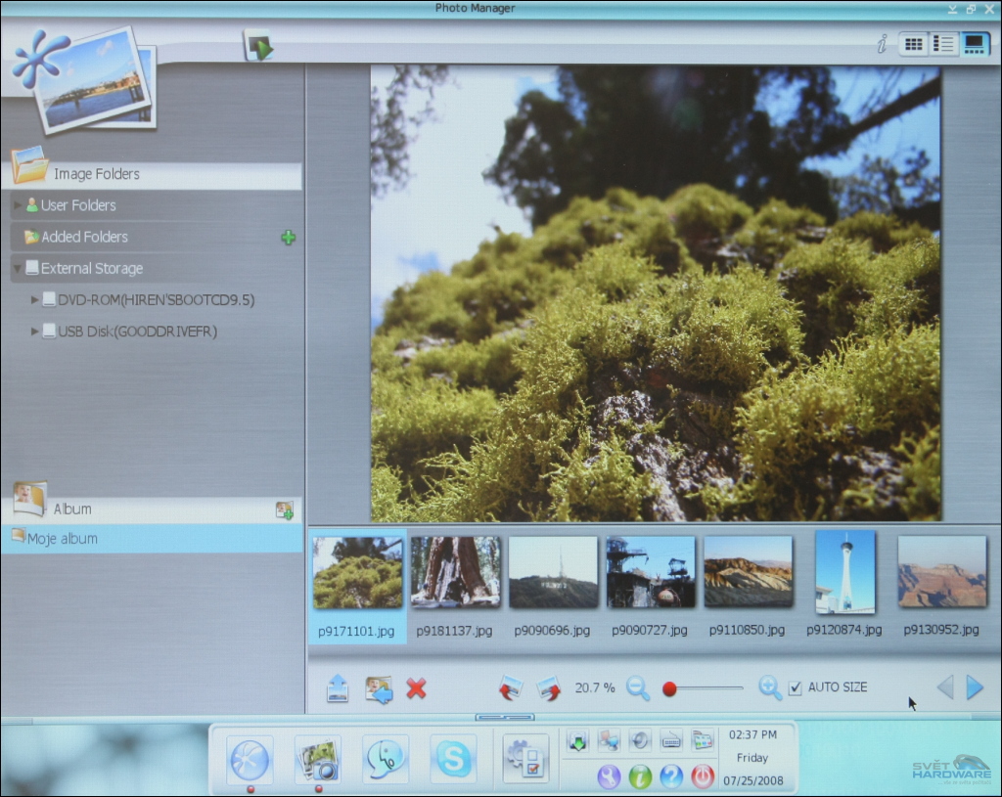Screen dimensions: 1002x797
Task: Go to the next photo arrow
Action: [975, 687]
